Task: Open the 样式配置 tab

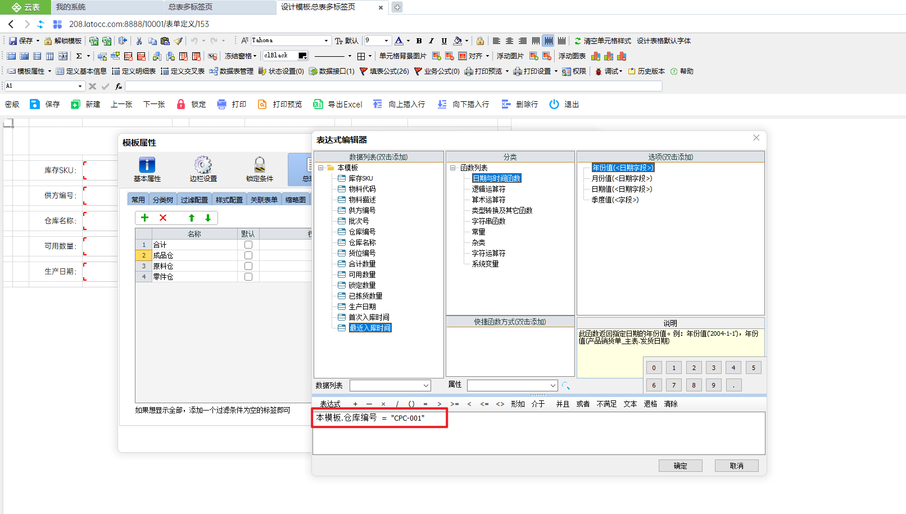Action: coord(229,200)
